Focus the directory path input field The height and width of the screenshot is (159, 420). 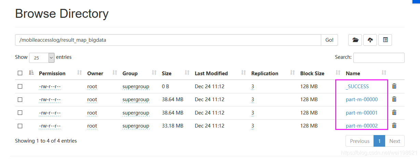(168, 40)
